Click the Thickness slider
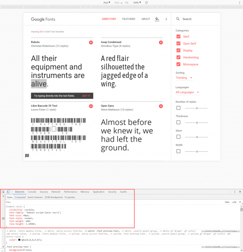 [196, 123]
